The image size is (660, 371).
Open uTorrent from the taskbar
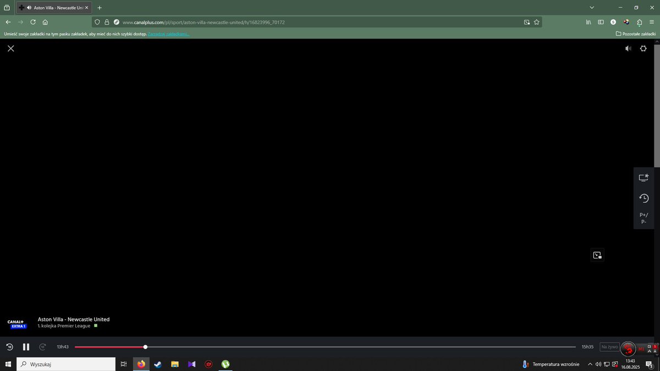(226, 364)
